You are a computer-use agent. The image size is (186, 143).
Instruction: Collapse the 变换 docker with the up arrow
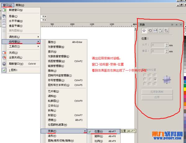click(x=176, y=25)
